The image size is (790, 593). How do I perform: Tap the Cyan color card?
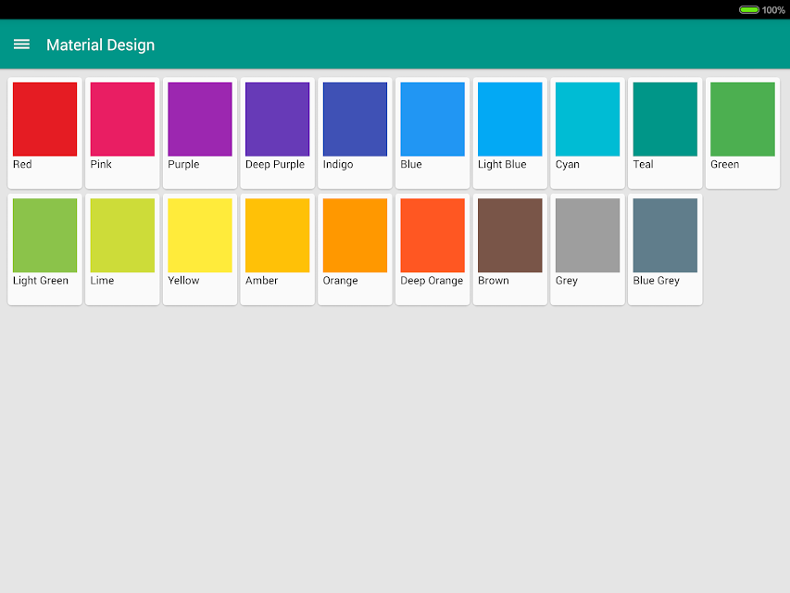coord(588,133)
